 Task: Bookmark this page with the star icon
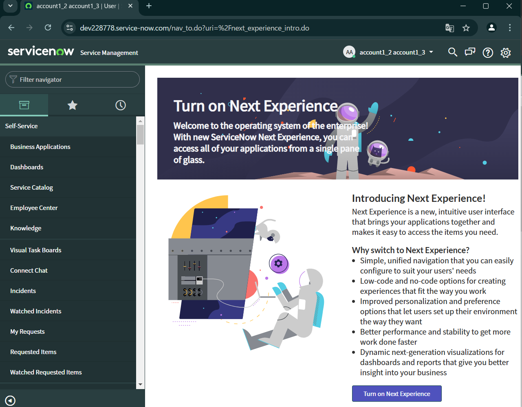pyautogui.click(x=466, y=28)
